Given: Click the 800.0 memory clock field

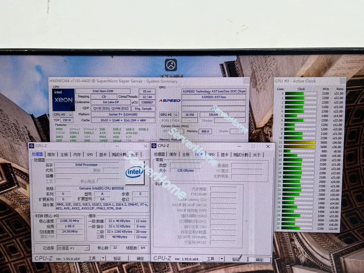Looking at the screenshot, I should [205, 131].
